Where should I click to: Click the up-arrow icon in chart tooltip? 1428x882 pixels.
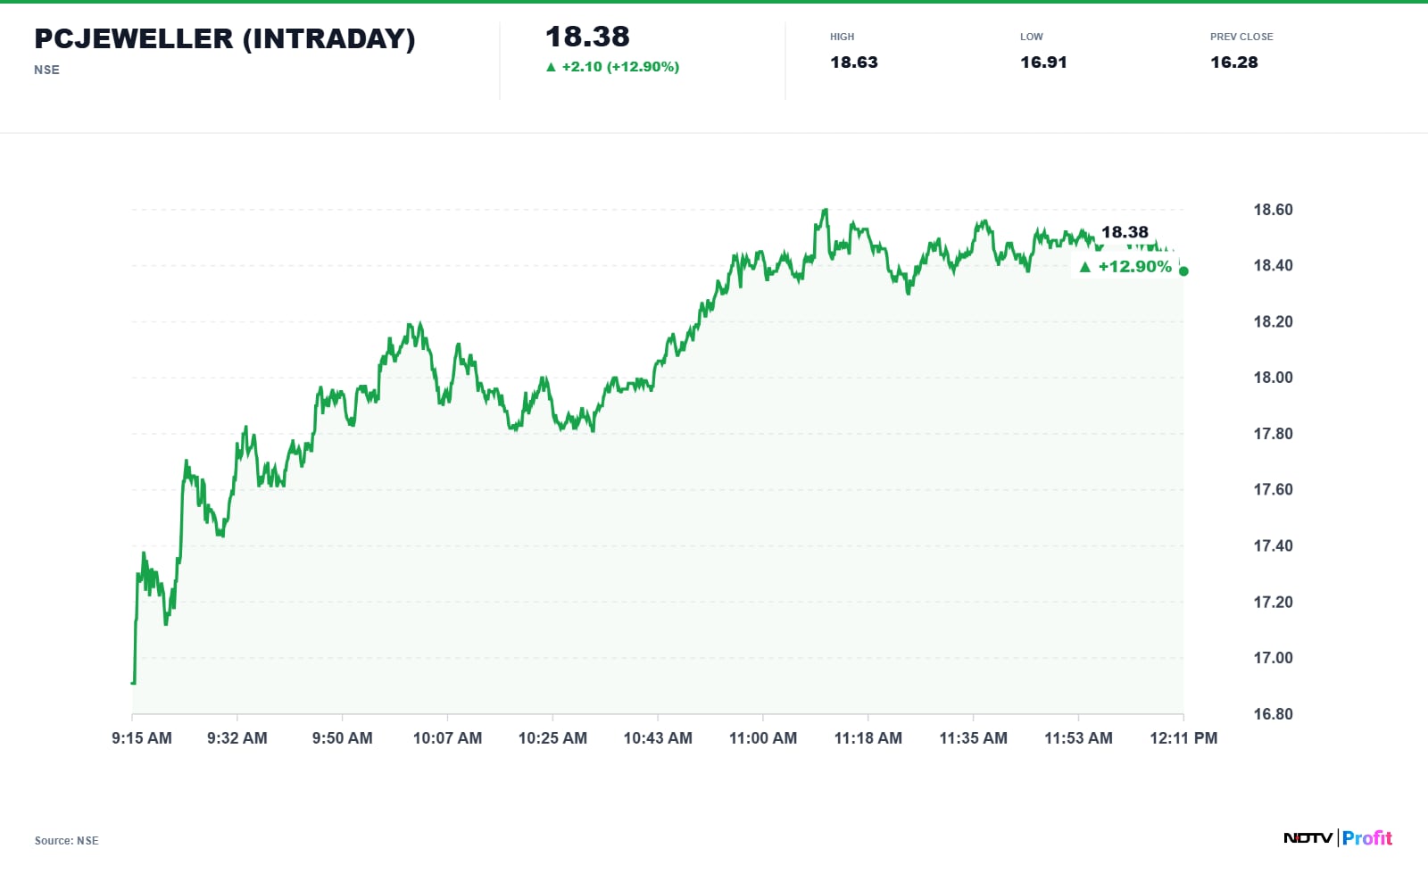(x=1085, y=266)
